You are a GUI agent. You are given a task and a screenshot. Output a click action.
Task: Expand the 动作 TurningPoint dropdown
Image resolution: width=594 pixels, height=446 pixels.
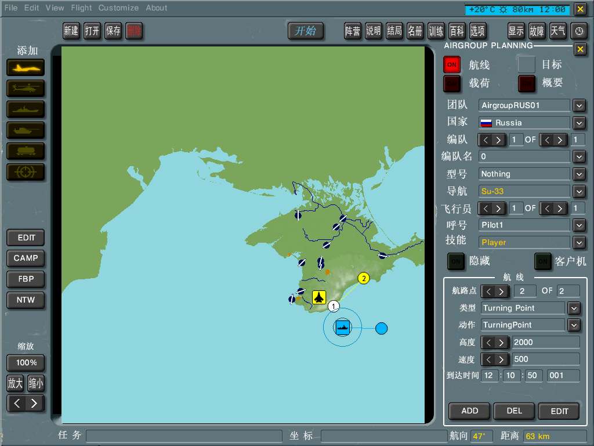[574, 325]
